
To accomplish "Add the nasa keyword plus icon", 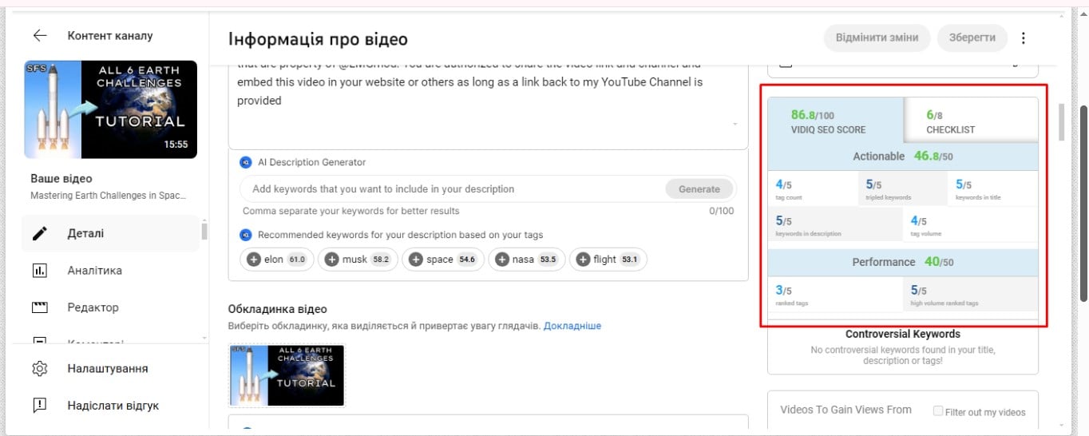I will (x=503, y=260).
